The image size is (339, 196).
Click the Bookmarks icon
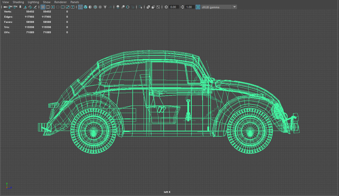20,7
